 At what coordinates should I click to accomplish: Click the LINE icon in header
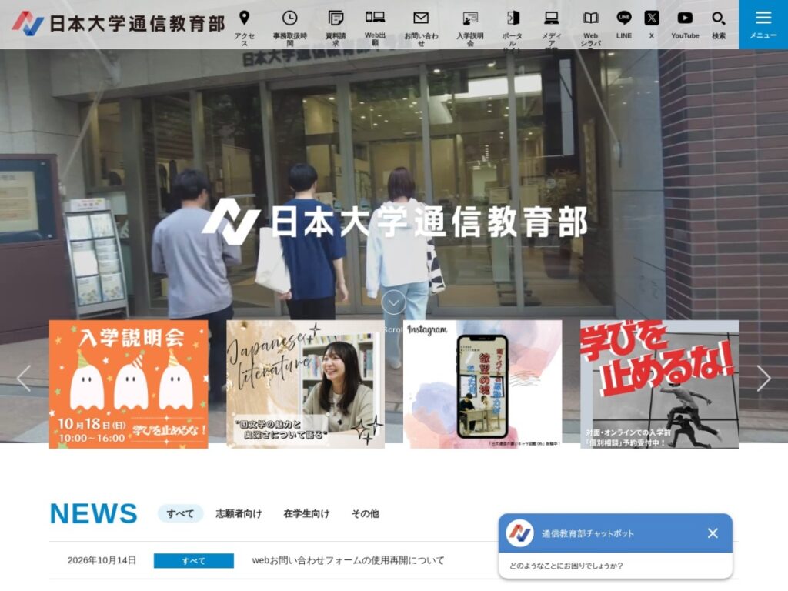click(x=623, y=18)
